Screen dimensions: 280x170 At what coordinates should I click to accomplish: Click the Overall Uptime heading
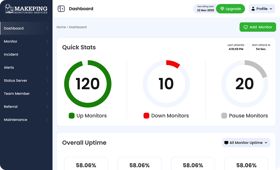(84, 143)
